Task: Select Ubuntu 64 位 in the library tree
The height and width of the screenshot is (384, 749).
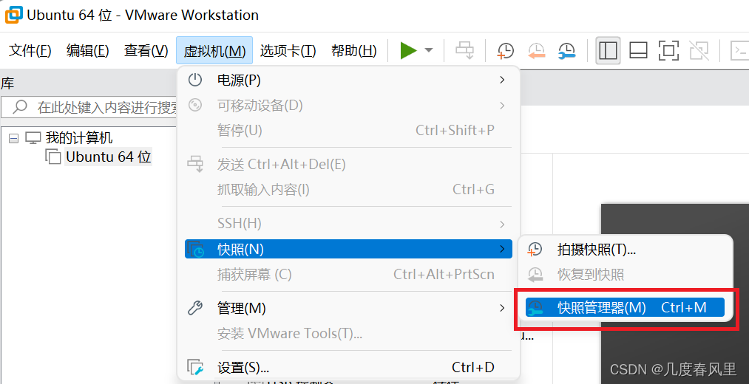Action: (109, 157)
